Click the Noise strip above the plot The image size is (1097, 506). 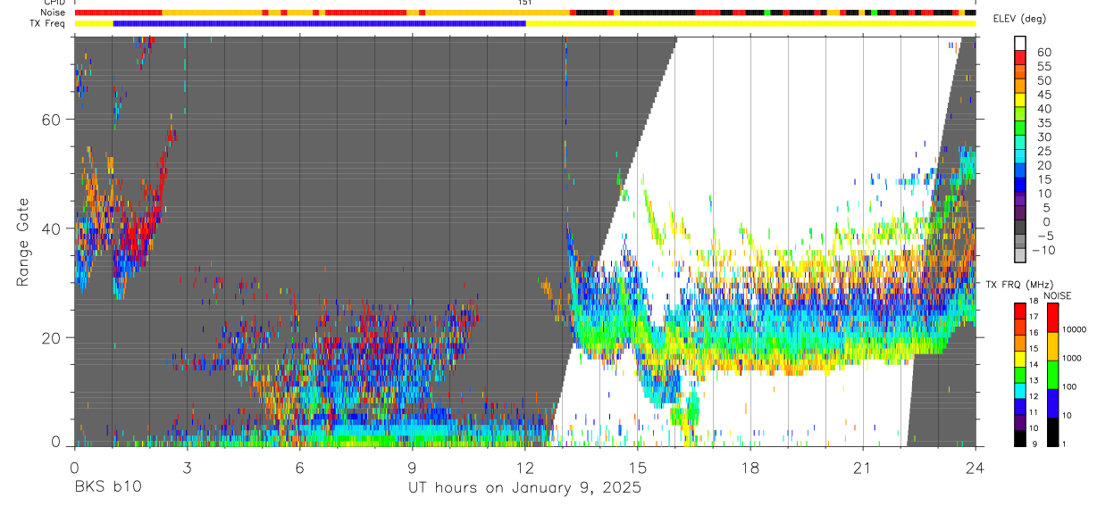pyautogui.click(x=525, y=12)
